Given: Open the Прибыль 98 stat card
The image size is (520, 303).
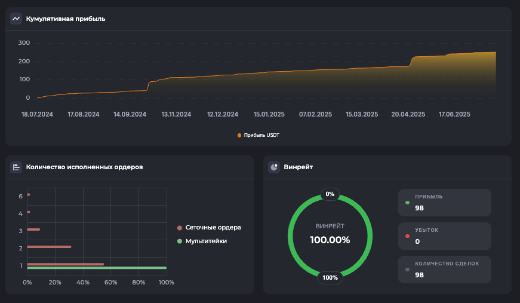Looking at the screenshot, I should point(445,203).
